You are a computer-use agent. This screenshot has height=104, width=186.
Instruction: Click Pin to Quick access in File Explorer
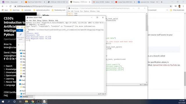click(x=20, y=36)
